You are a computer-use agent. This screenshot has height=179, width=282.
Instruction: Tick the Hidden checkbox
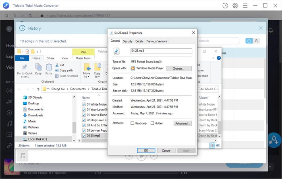[x=152, y=123]
